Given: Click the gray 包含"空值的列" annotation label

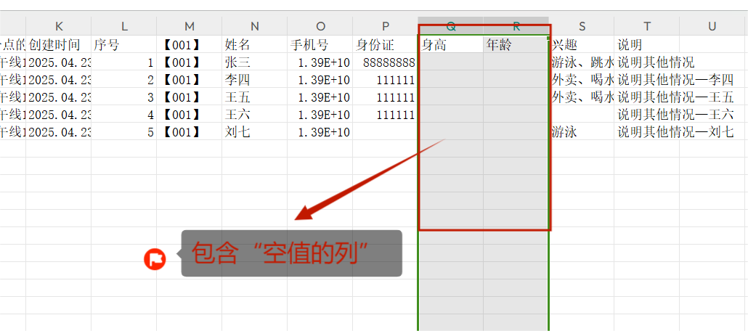Looking at the screenshot, I should (291, 253).
